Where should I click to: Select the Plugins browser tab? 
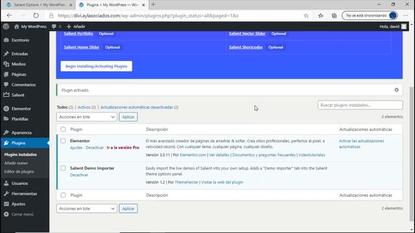[111, 5]
